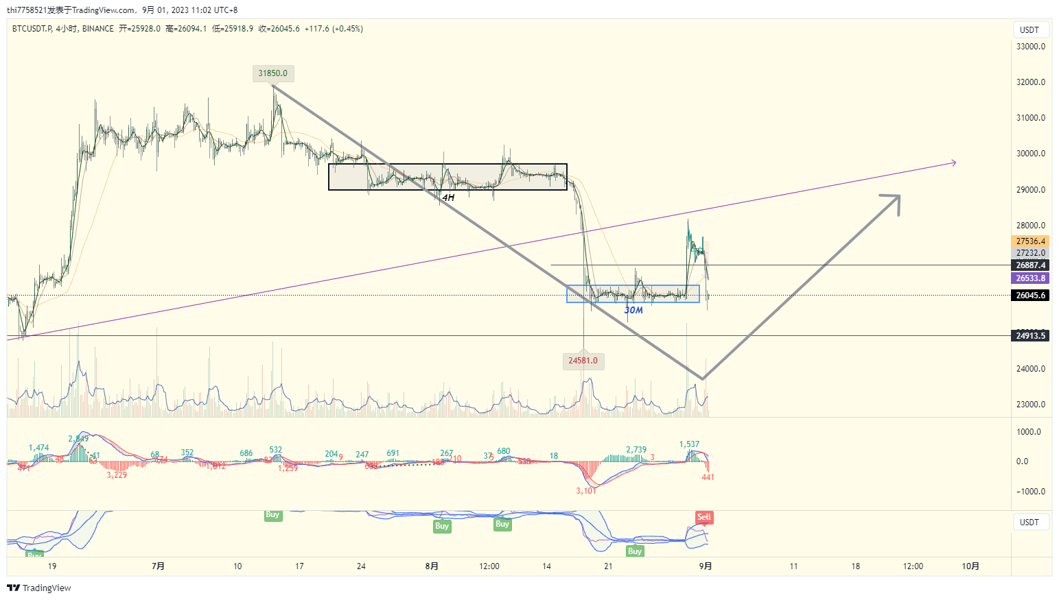
Task: Click the orange 27536.4 price tag
Action: tap(1030, 241)
